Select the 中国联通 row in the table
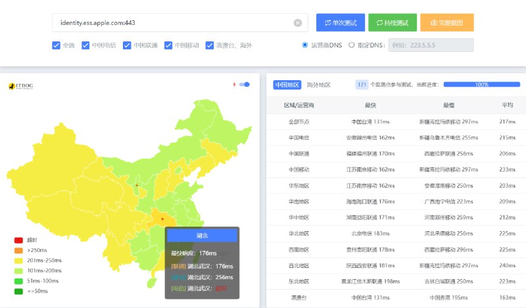This screenshot has height=308, width=526. pyautogui.click(x=396, y=154)
